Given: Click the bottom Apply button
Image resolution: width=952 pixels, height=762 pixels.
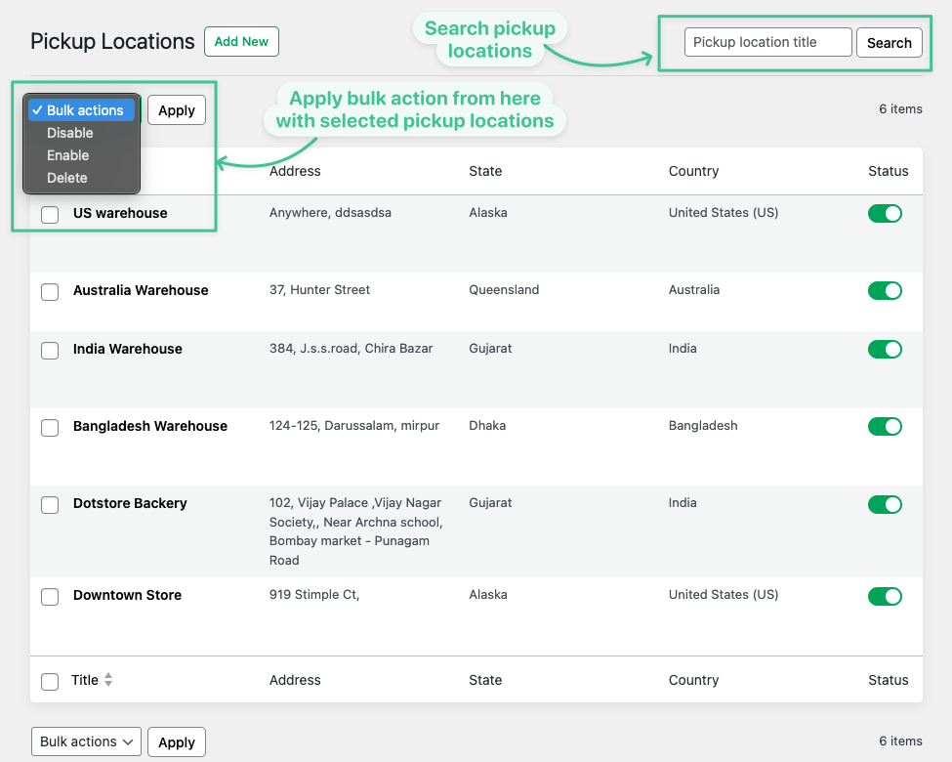Looking at the screenshot, I should [177, 742].
